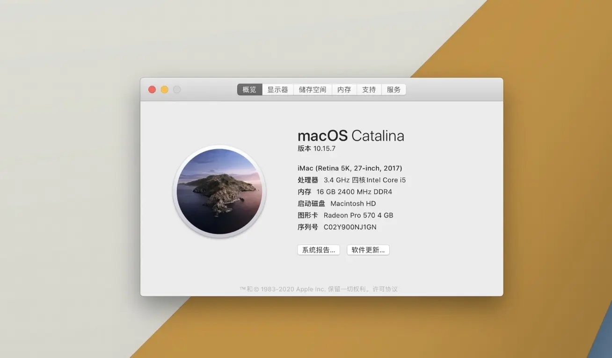Open the 服务 tab
Viewport: 612px width, 358px height.
click(x=394, y=89)
